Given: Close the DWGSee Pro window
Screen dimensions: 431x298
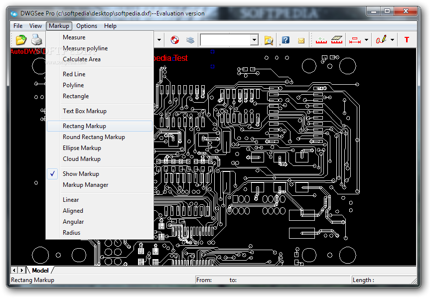Looking at the screenshot, I should pos(406,11).
